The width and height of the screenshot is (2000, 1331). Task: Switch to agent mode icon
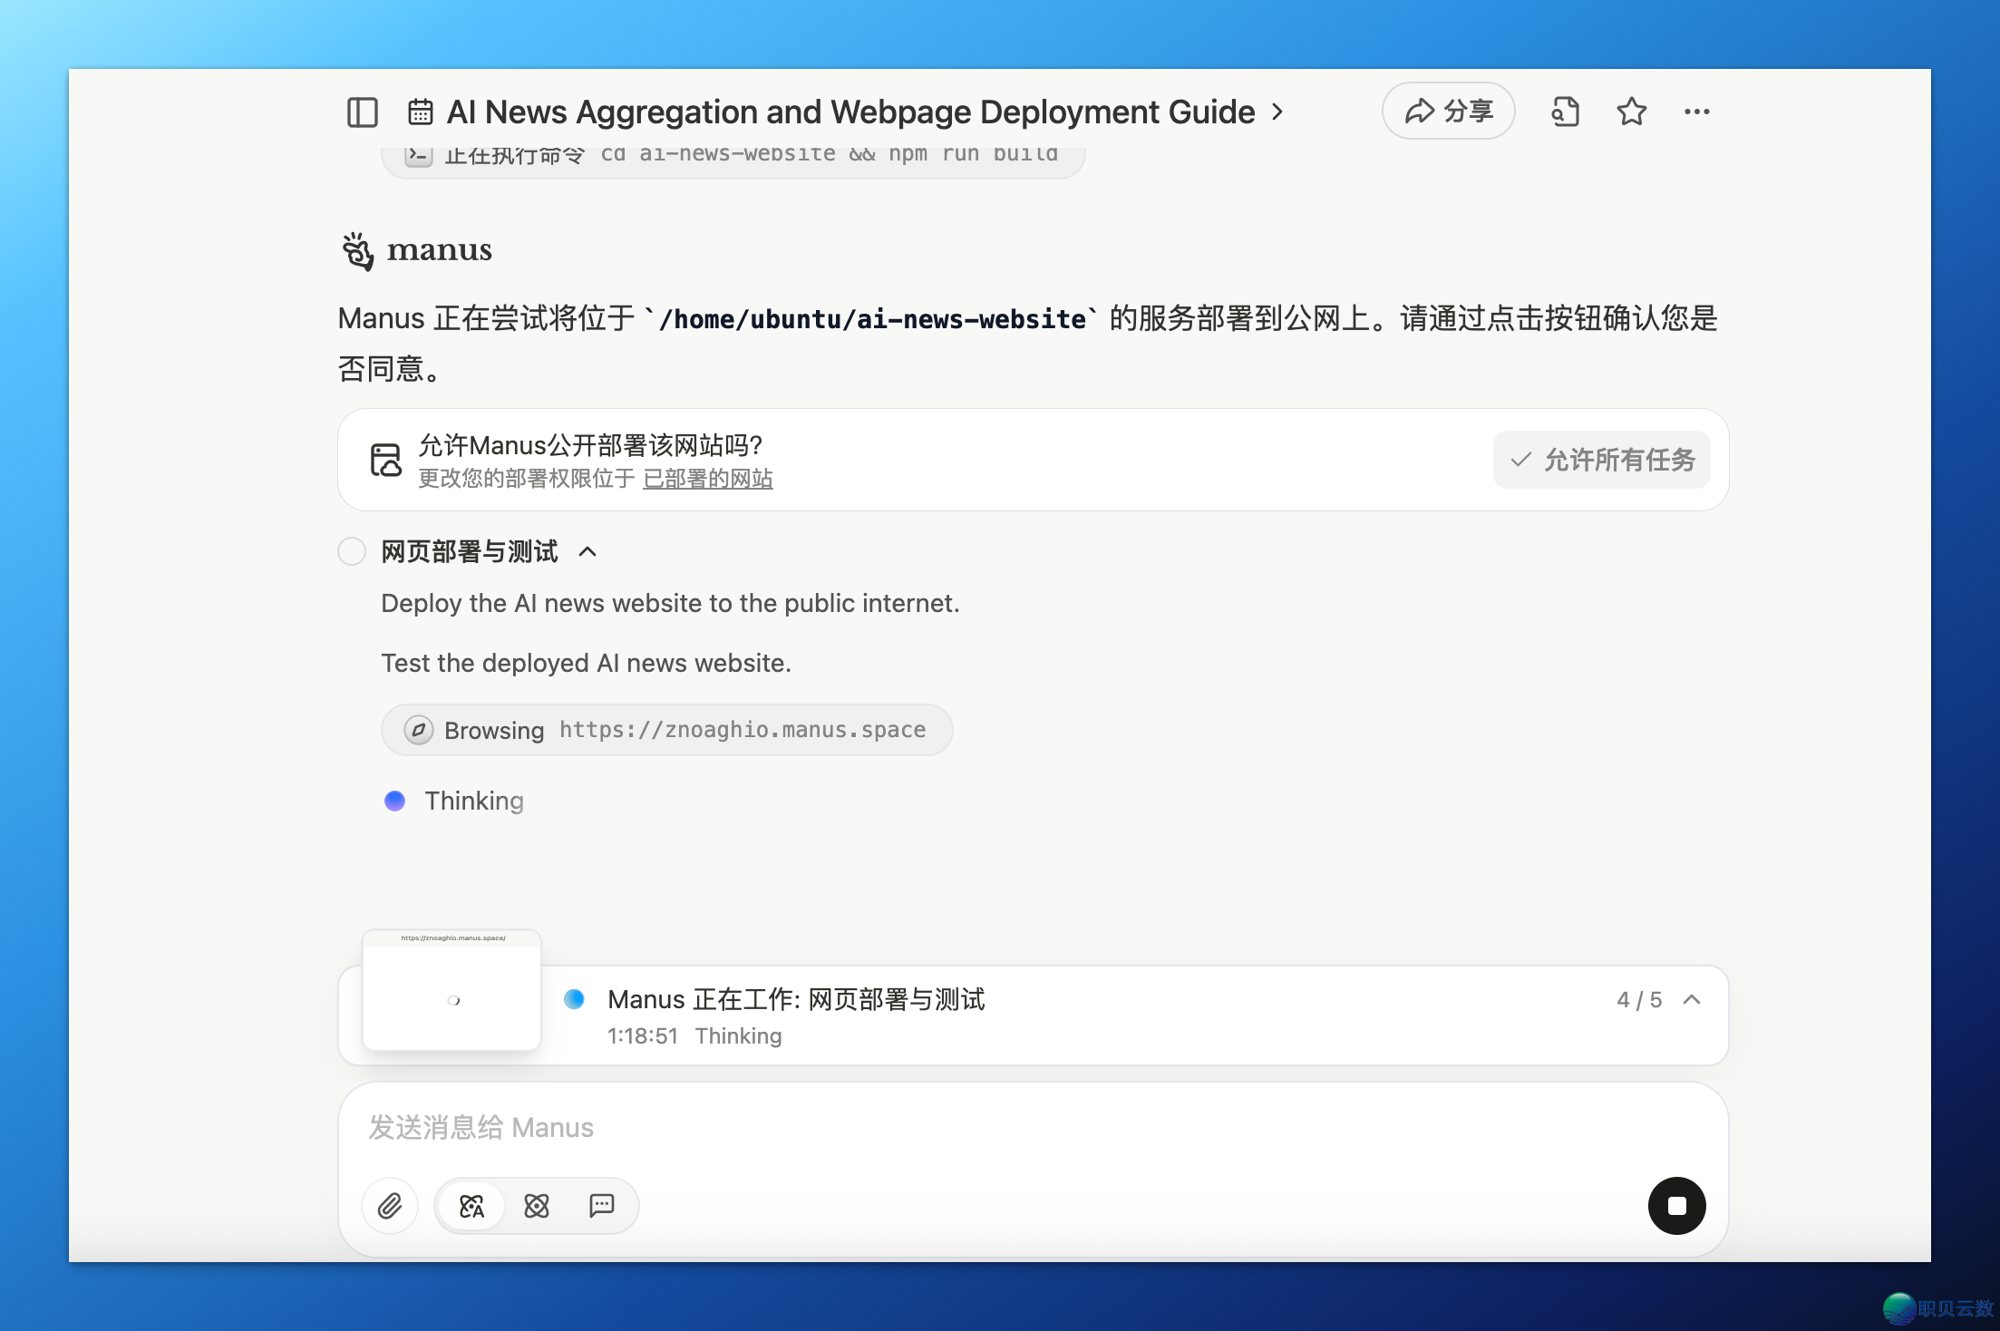[x=537, y=1206]
